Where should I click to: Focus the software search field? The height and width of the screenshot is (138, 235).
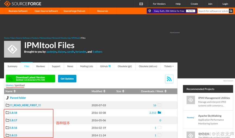point(214,11)
